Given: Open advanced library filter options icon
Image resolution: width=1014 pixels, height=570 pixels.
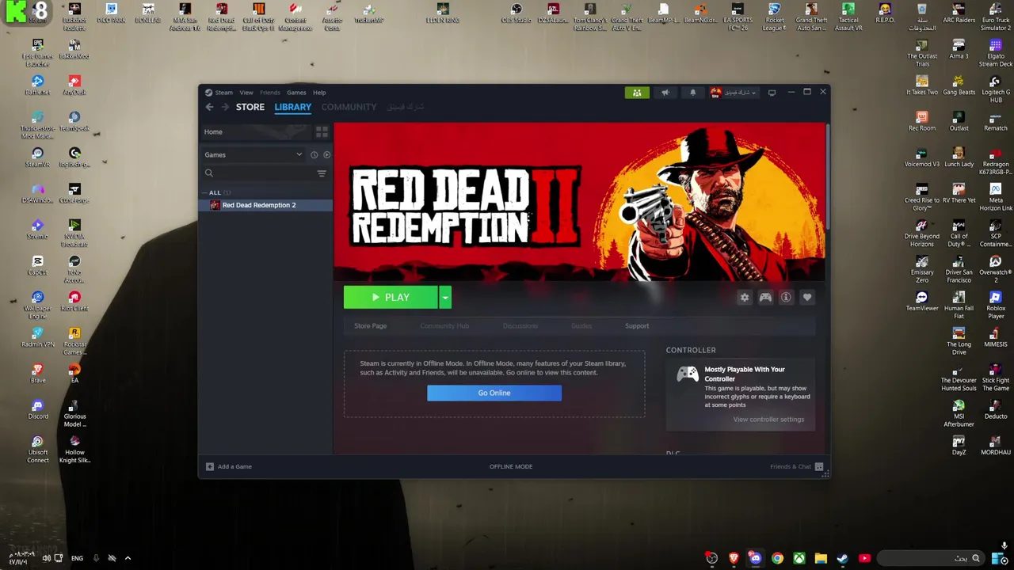Looking at the screenshot, I should (x=322, y=173).
